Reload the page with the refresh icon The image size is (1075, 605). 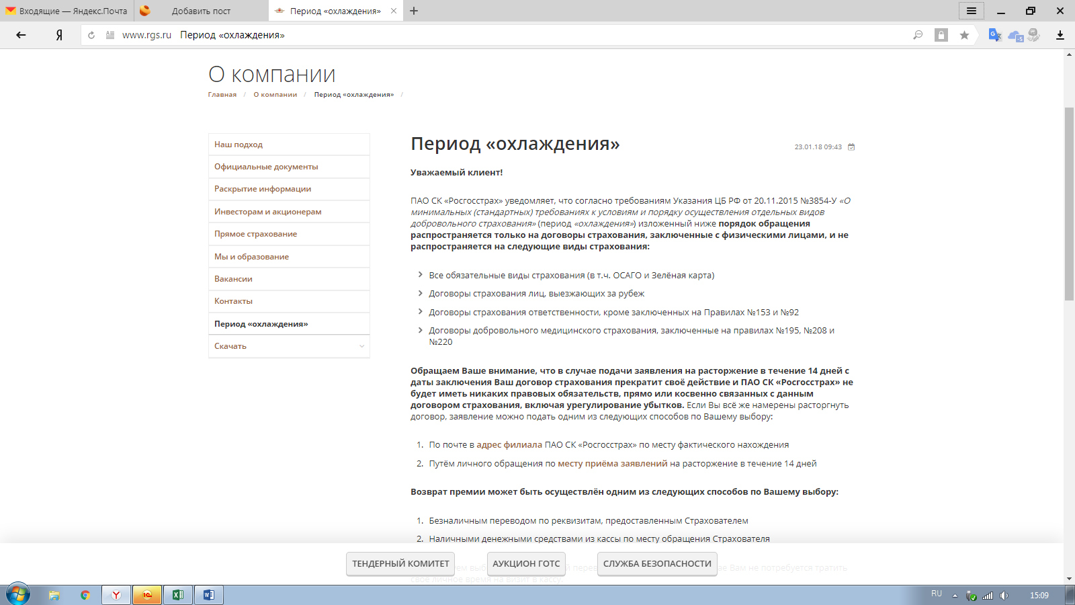(91, 35)
